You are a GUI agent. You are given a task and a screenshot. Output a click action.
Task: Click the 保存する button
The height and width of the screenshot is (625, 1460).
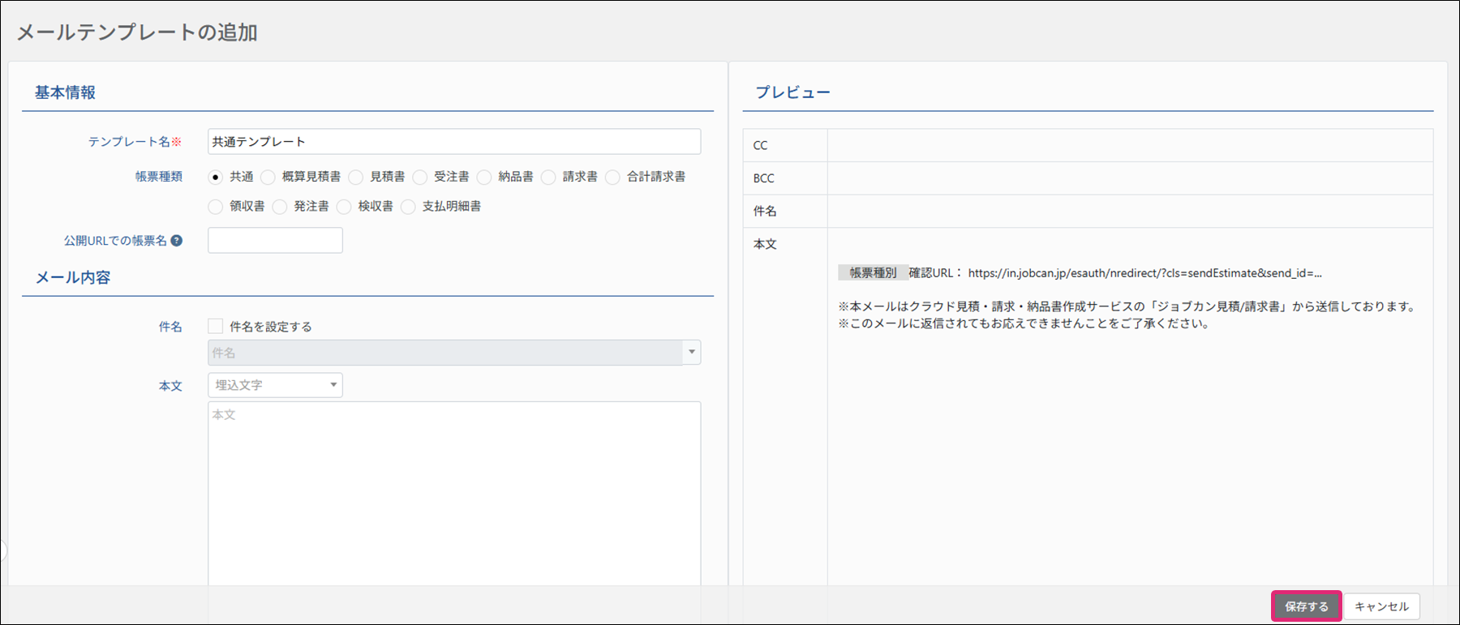coord(1306,606)
